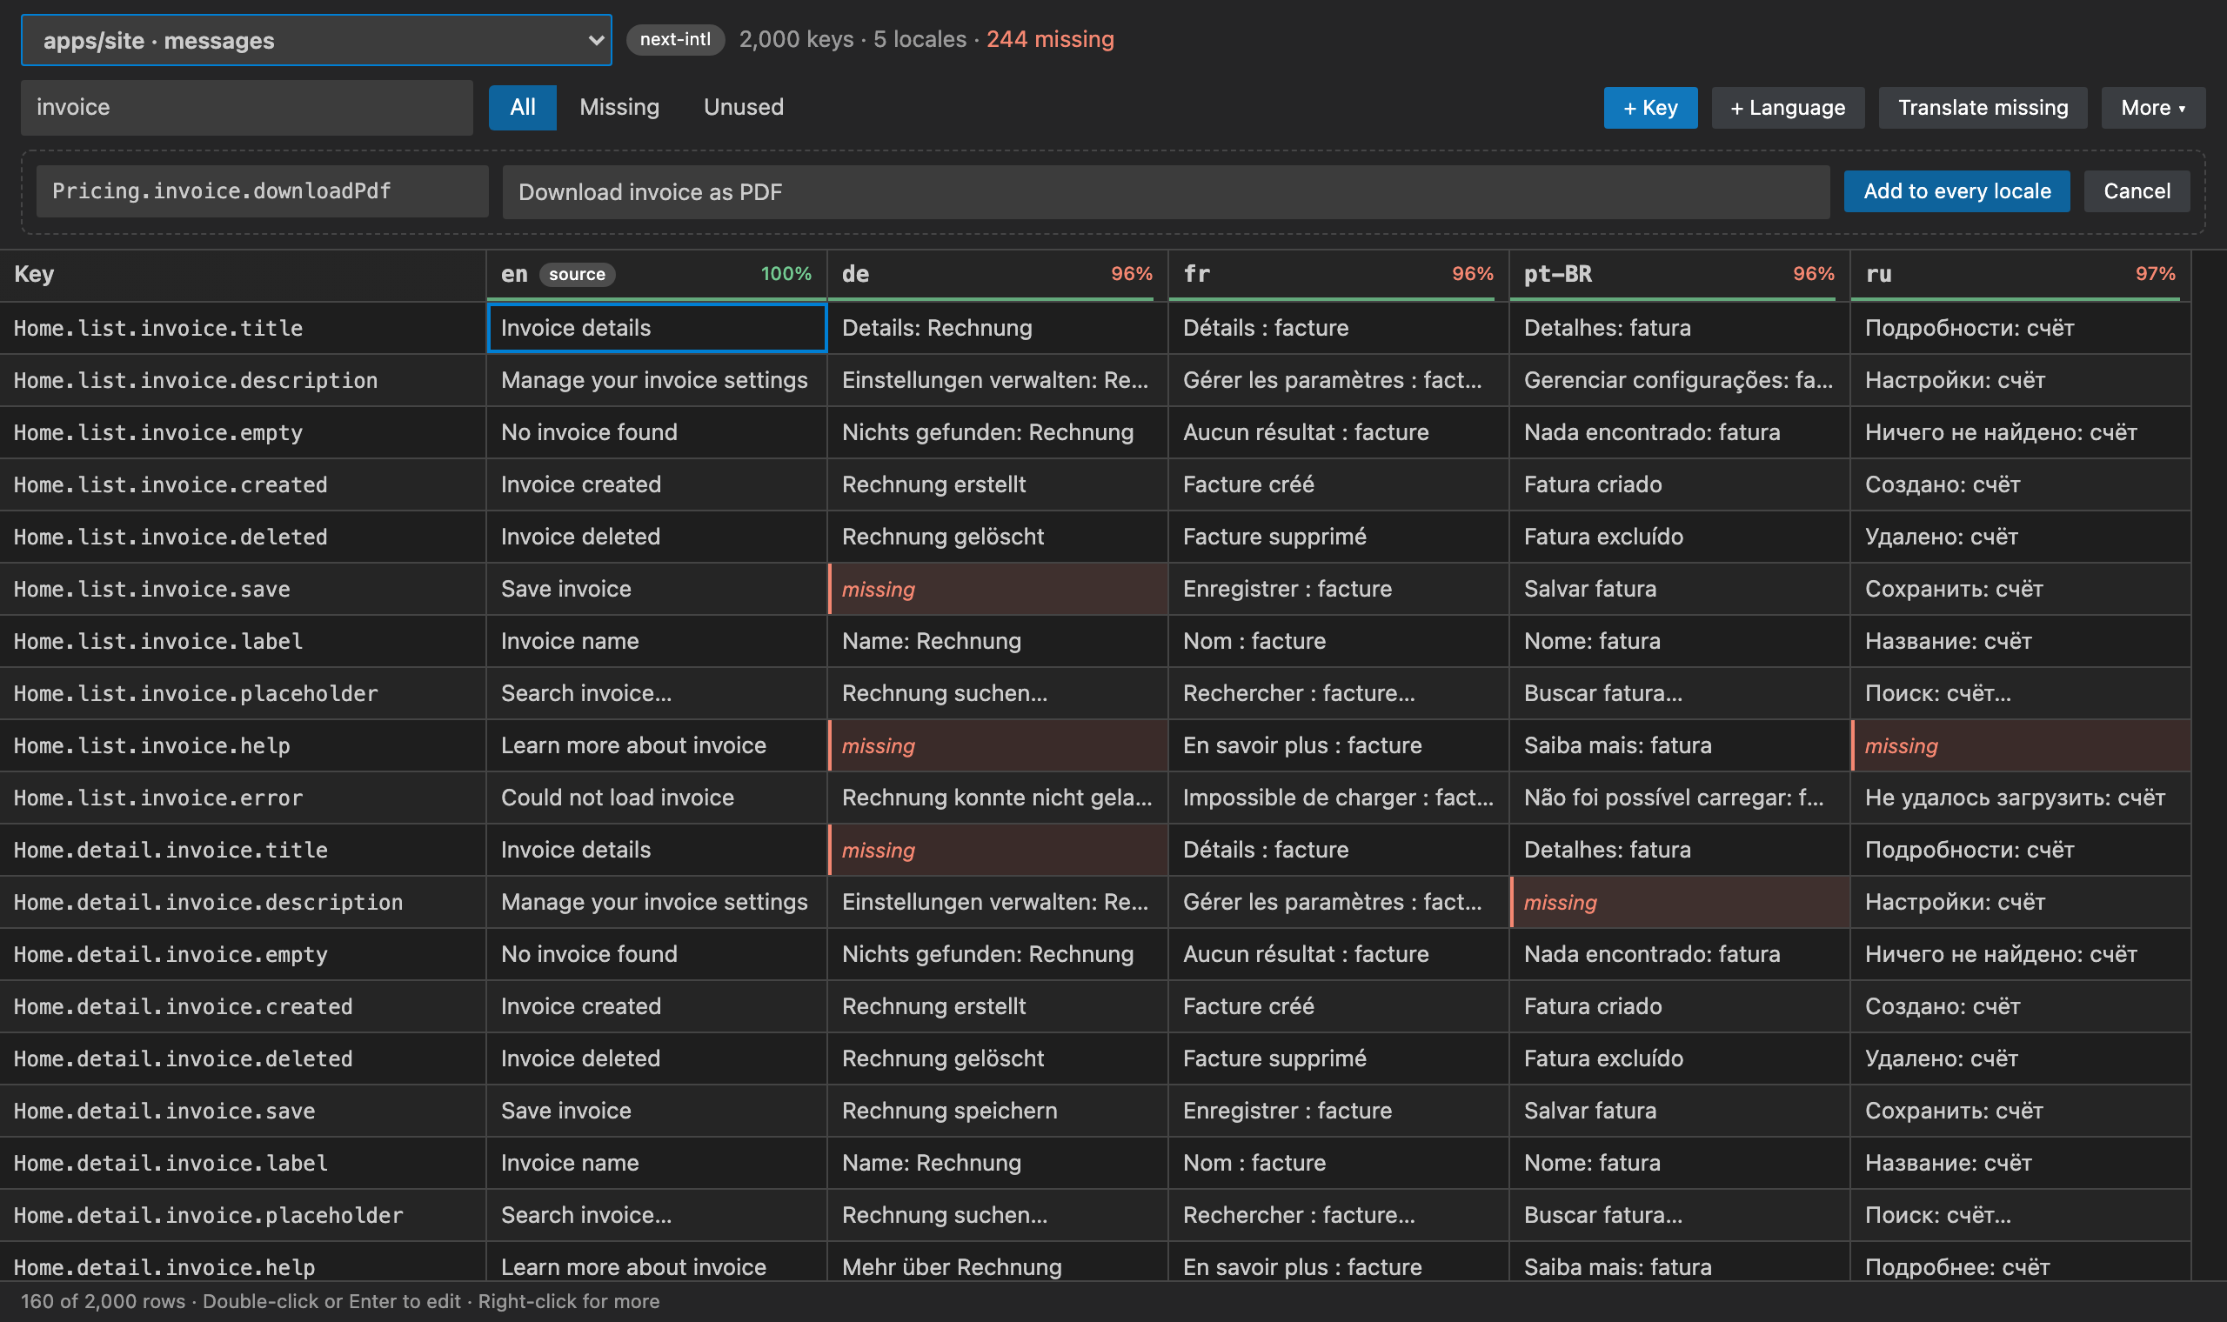
Task: Select 'No invoice found' in Home.list.invoice.empty row
Action: click(x=657, y=433)
